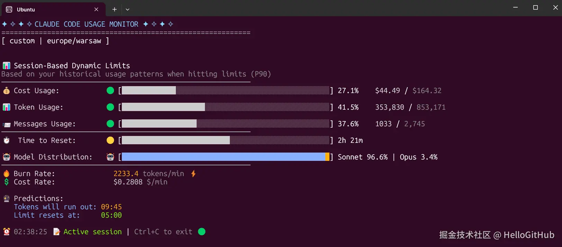The width and height of the screenshot is (562, 247).
Task: Click the flame icon beside Burn Rate
Action: 6,173
